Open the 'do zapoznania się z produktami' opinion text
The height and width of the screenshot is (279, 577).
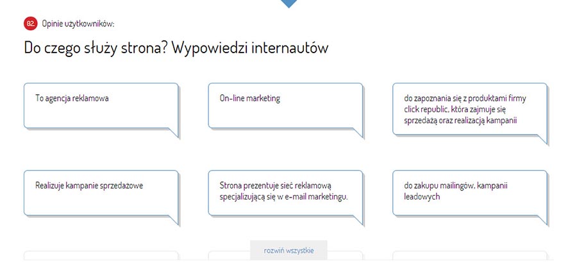(x=469, y=109)
